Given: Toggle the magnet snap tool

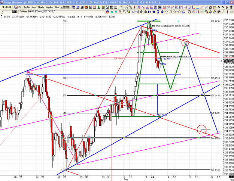Looking at the screenshot, I should click(x=227, y=7).
